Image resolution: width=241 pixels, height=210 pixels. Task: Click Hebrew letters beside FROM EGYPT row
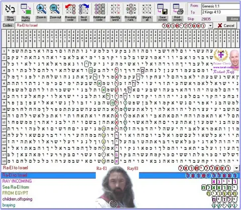pyautogui.click(x=222, y=193)
